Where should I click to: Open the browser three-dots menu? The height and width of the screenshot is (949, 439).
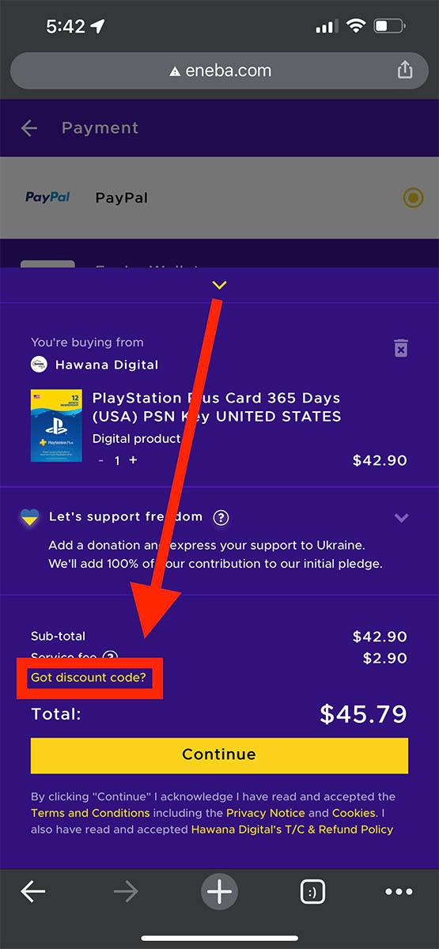tap(399, 892)
